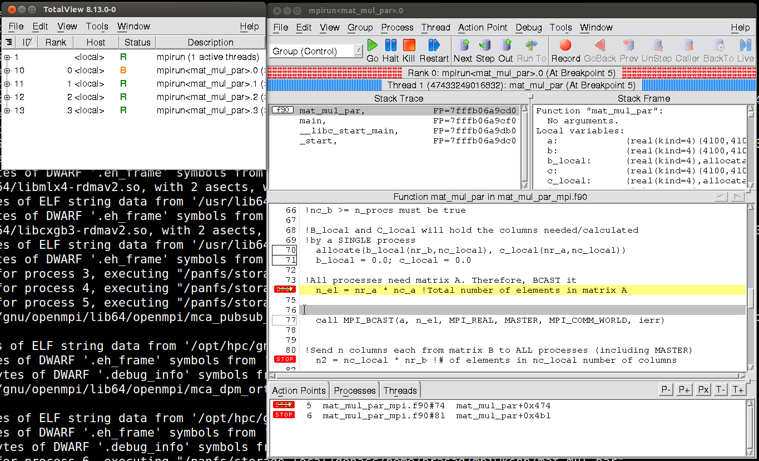Image resolution: width=759 pixels, height=461 pixels.
Task: Click source pane forward arrow button
Action: click(737, 197)
